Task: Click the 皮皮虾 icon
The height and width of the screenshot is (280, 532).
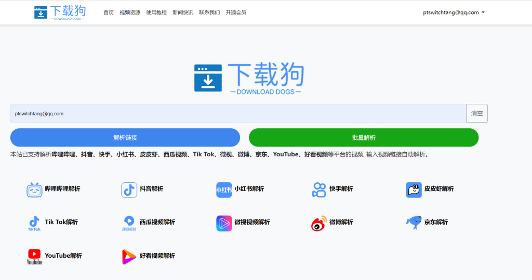Action: coord(414,190)
